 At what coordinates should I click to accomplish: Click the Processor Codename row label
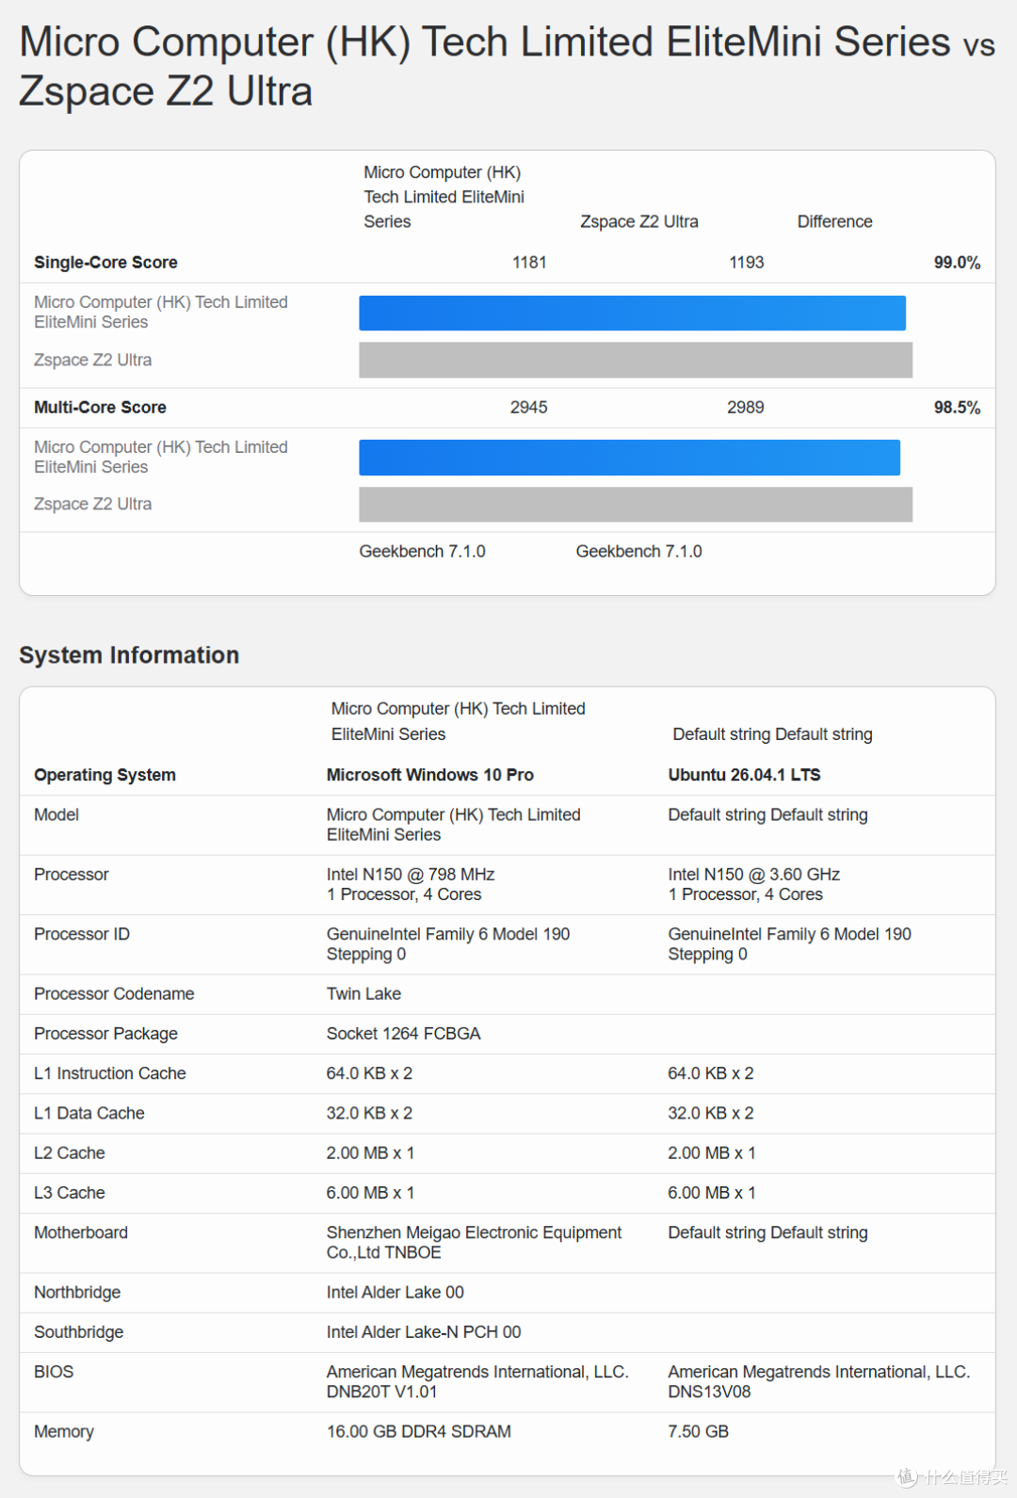(114, 994)
